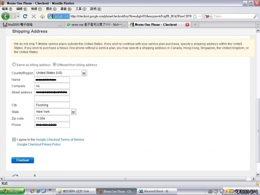Image resolution: width=260 pixels, height=195 pixels.
Task: Switch to the Mail2000 電子信箱 tab
Action: click(x=32, y=24)
